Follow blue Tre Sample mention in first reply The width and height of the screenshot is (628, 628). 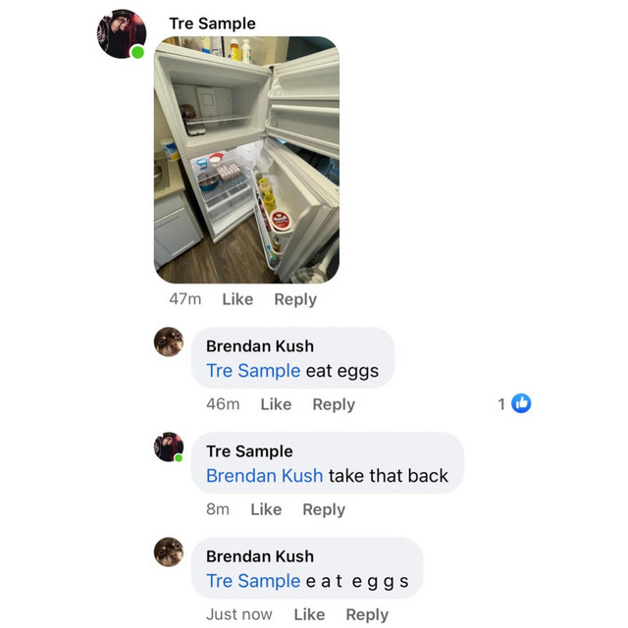(253, 371)
